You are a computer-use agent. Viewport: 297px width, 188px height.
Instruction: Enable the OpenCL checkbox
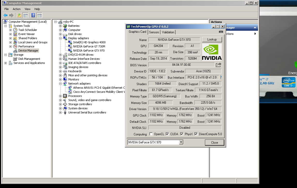[x=151, y=134]
